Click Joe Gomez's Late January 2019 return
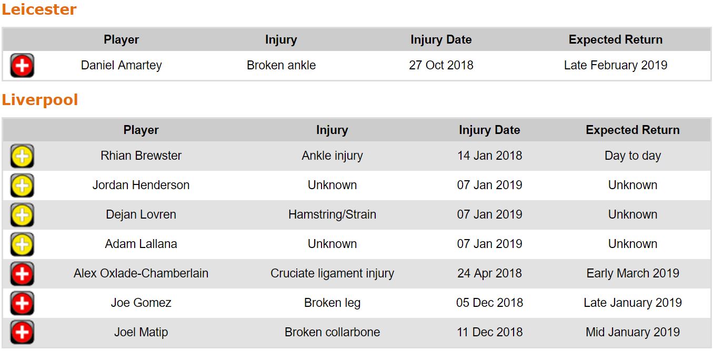713x351 pixels. 632,303
